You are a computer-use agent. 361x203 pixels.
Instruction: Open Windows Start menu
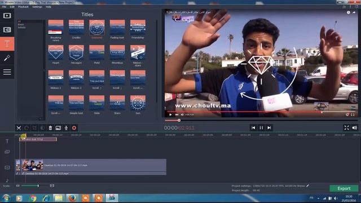[6, 198]
